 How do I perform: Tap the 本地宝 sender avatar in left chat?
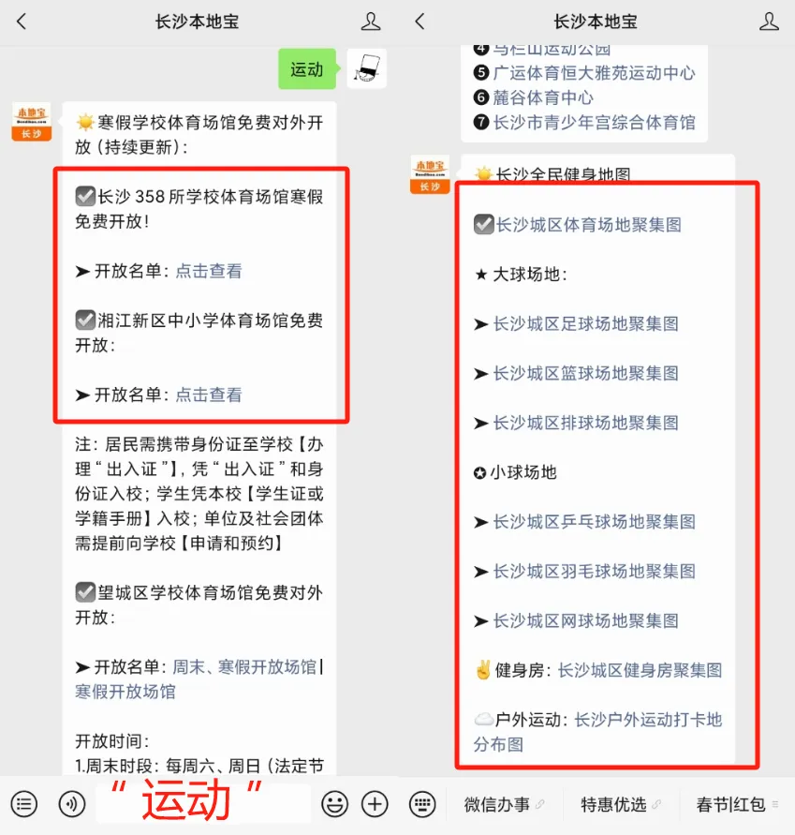[x=32, y=122]
